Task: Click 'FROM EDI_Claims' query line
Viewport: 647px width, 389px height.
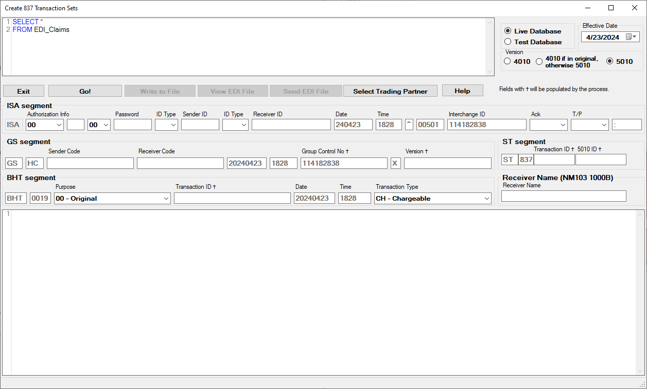Action: tap(41, 30)
